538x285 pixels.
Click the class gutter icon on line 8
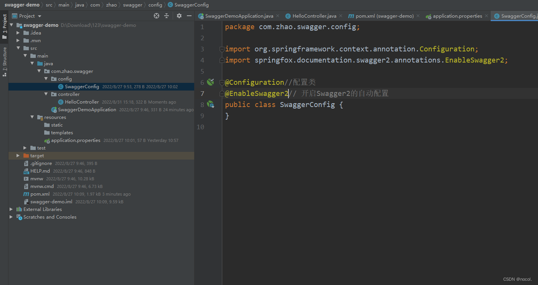point(210,104)
